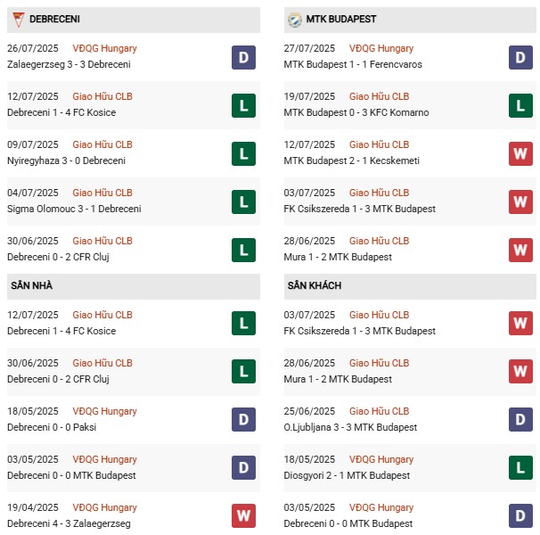Viewport: 540px width, 535px height.
Task: Open the Debreceni 0-0 Paksi match
Action: point(58,427)
